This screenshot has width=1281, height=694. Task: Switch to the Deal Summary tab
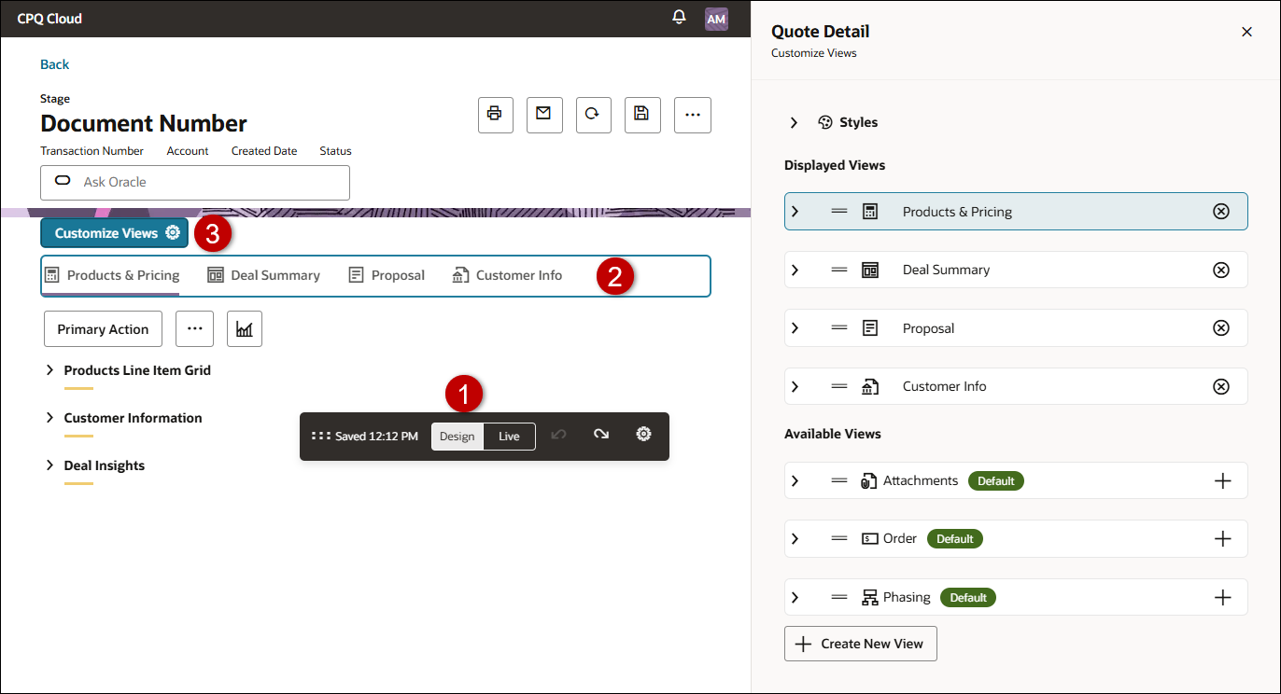pyautogui.click(x=264, y=274)
